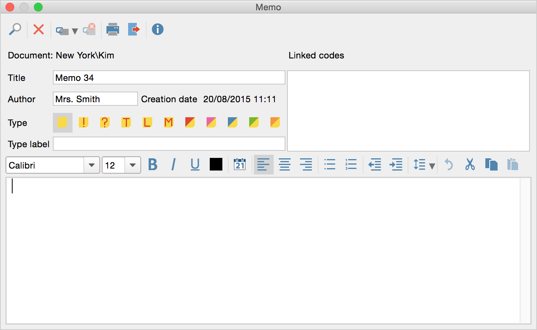Print the memo with the printer icon
Viewport: 537px width, 330px height.
(113, 30)
